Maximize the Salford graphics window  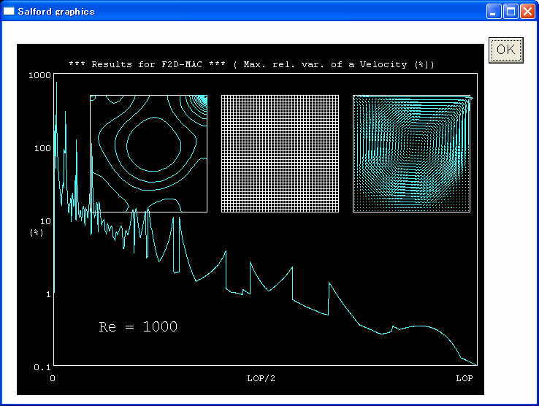click(511, 12)
